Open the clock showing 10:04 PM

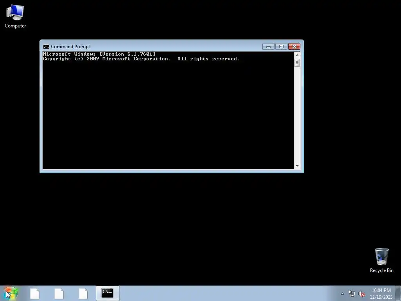tap(381, 294)
